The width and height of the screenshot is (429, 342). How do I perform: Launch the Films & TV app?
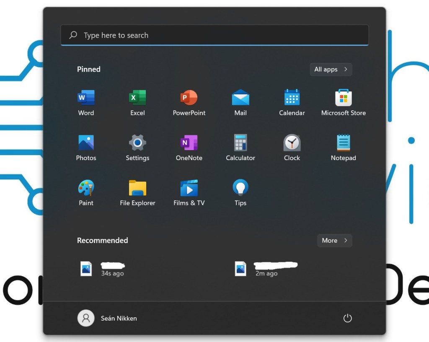tap(189, 191)
